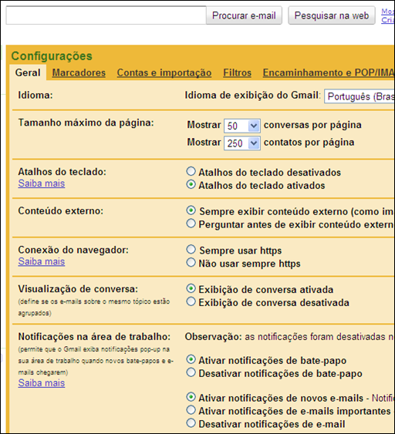Select Atalhos do teclado ativados
This screenshot has height=434, width=395.
coord(191,184)
